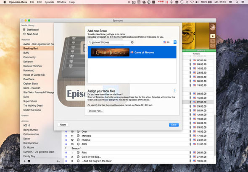The image size is (248, 172).
Task: Open the gear settings dropdown in sidebar footer
Action: [58, 161]
